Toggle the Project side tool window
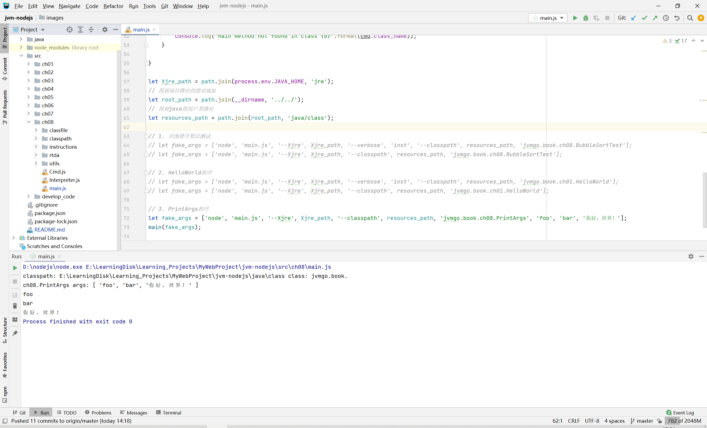The image size is (707, 428). (x=5, y=38)
